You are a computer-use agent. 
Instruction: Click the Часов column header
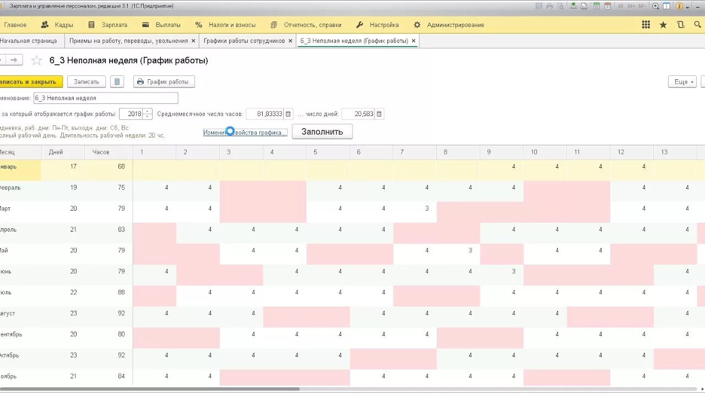point(109,152)
